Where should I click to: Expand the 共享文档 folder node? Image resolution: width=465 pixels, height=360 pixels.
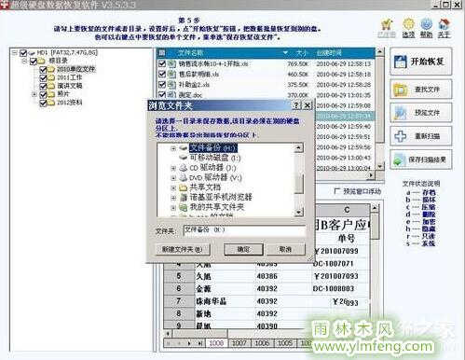pyautogui.click(x=173, y=187)
